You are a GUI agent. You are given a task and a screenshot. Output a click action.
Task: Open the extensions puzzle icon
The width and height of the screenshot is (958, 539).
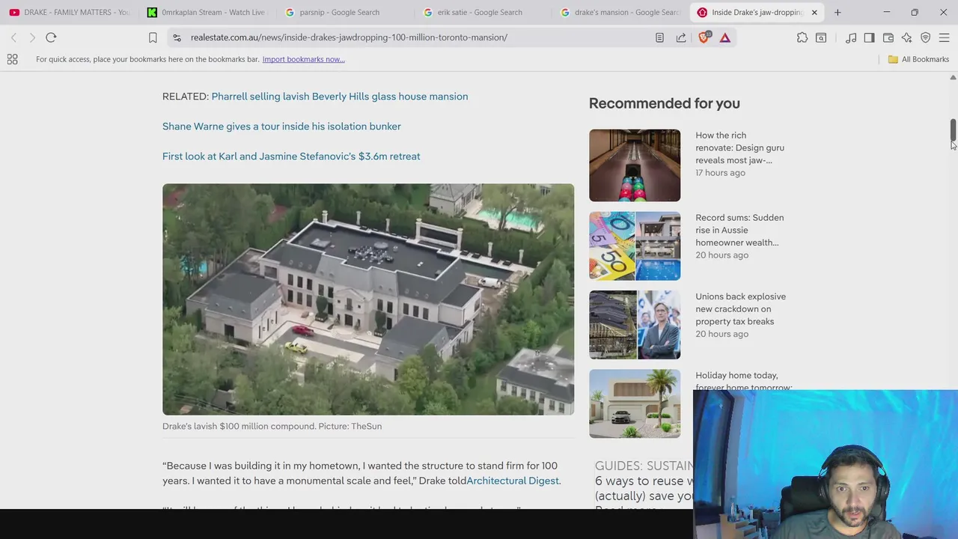coord(802,37)
